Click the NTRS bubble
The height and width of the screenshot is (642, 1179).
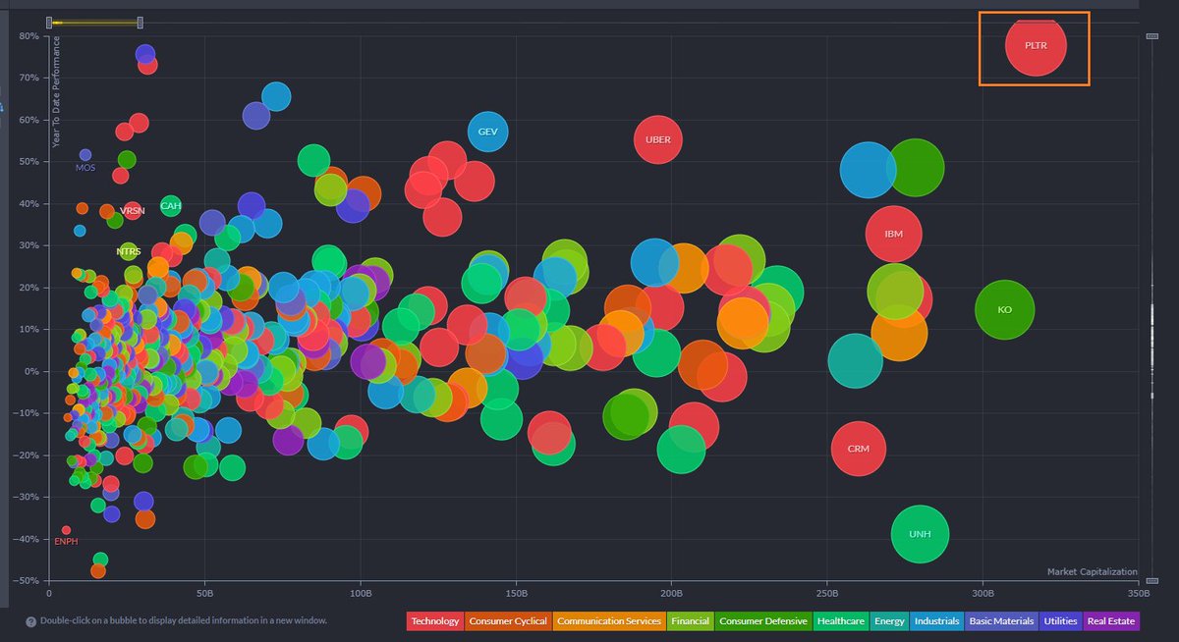pos(129,251)
